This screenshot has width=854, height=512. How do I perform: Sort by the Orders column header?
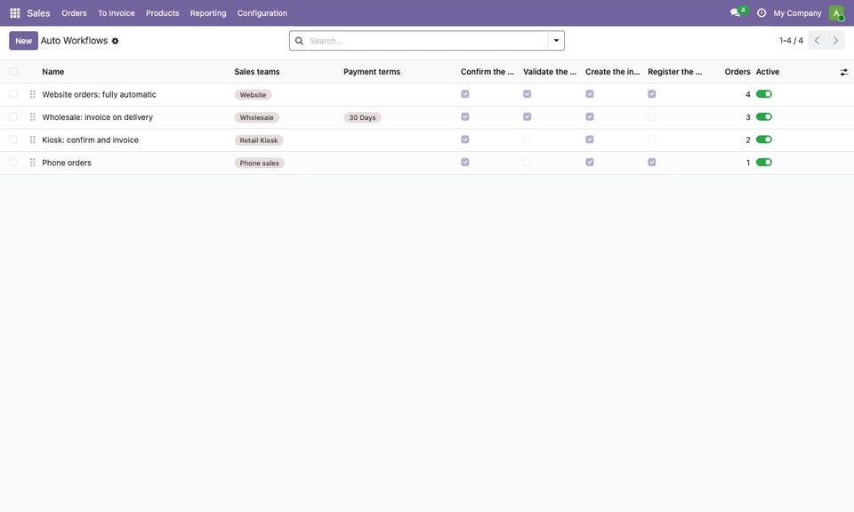737,72
